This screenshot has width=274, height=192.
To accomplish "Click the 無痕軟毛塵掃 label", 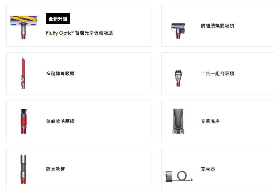I will [60, 121].
